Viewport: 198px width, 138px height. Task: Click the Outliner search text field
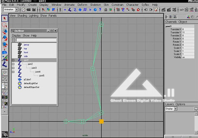coord(36,40)
